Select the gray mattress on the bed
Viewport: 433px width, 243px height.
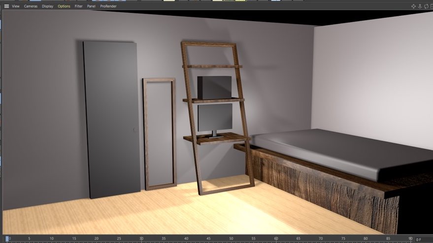pyautogui.click(x=342, y=152)
